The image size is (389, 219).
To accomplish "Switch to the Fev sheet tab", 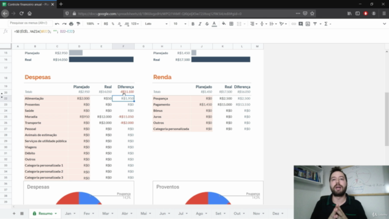I will [89, 214].
